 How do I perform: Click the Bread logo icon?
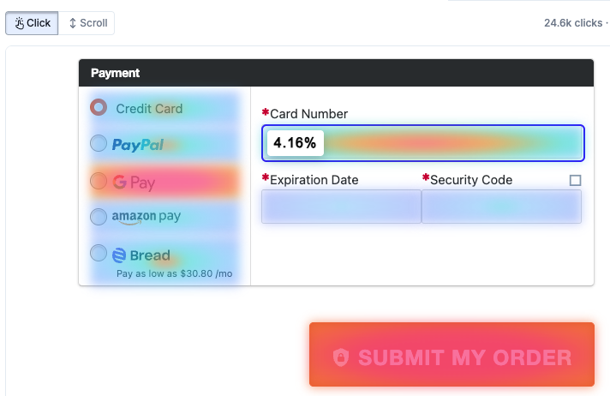[x=119, y=255]
